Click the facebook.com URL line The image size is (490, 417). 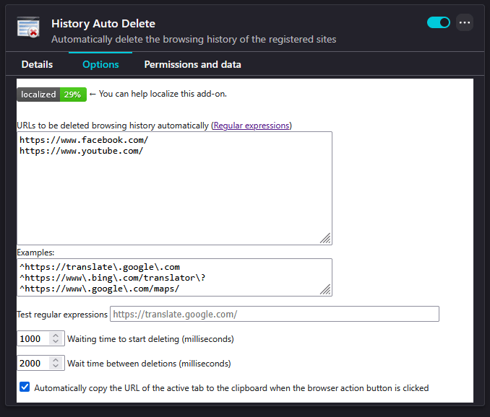[84, 140]
